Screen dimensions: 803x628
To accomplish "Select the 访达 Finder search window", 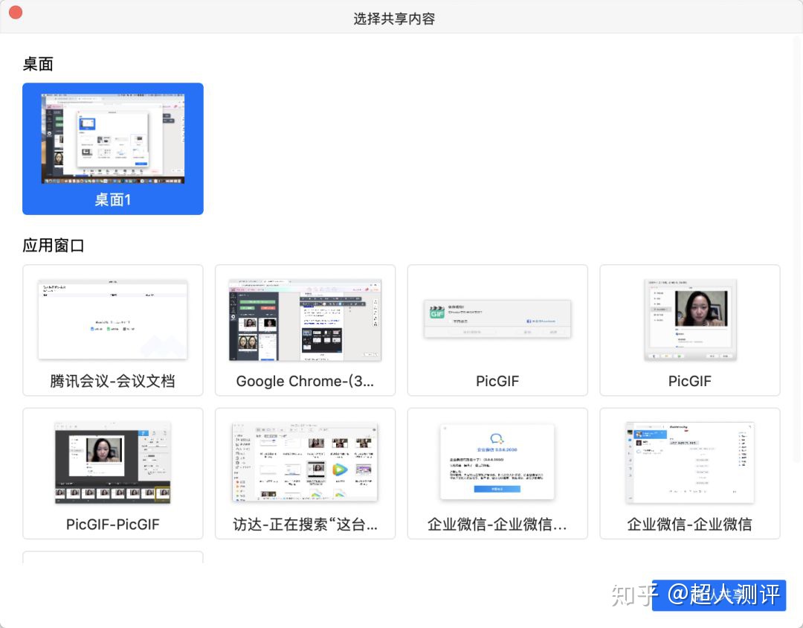I will (306, 473).
